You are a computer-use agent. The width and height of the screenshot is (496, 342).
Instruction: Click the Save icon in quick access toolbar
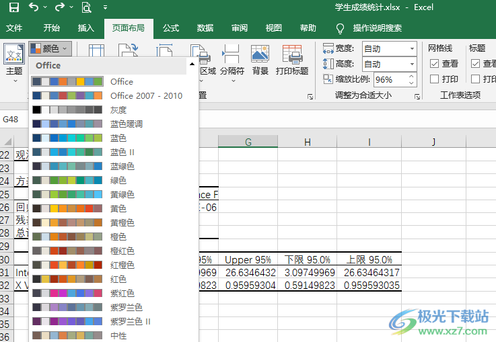[13, 7]
